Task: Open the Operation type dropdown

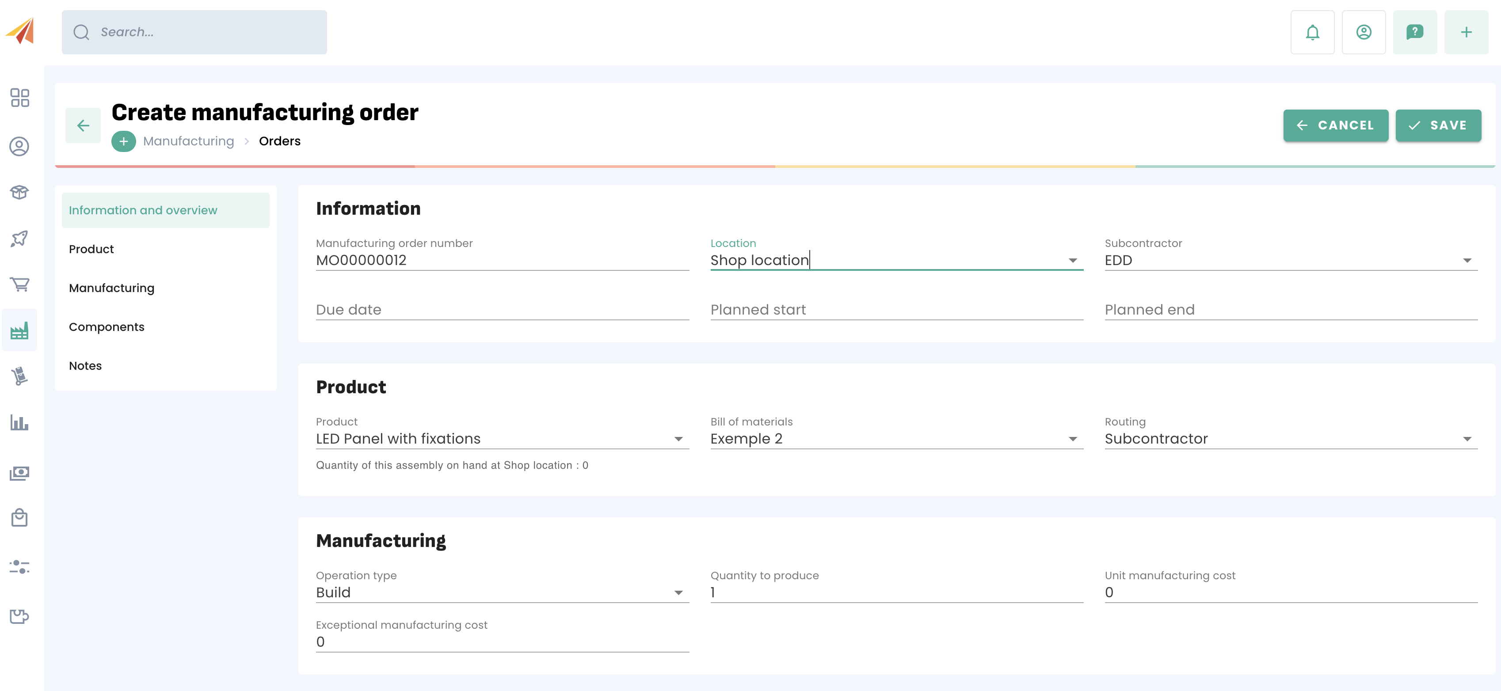Action: pos(678,592)
